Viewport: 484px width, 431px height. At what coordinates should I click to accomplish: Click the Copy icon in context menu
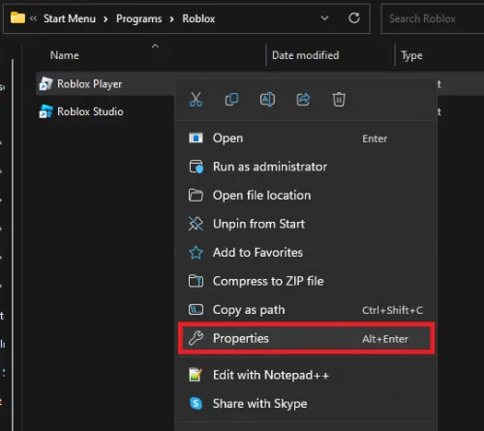pos(231,100)
